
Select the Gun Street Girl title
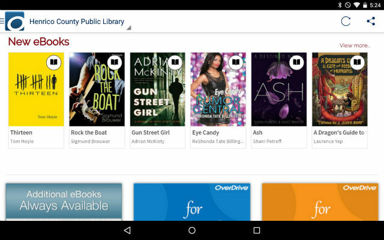151,133
